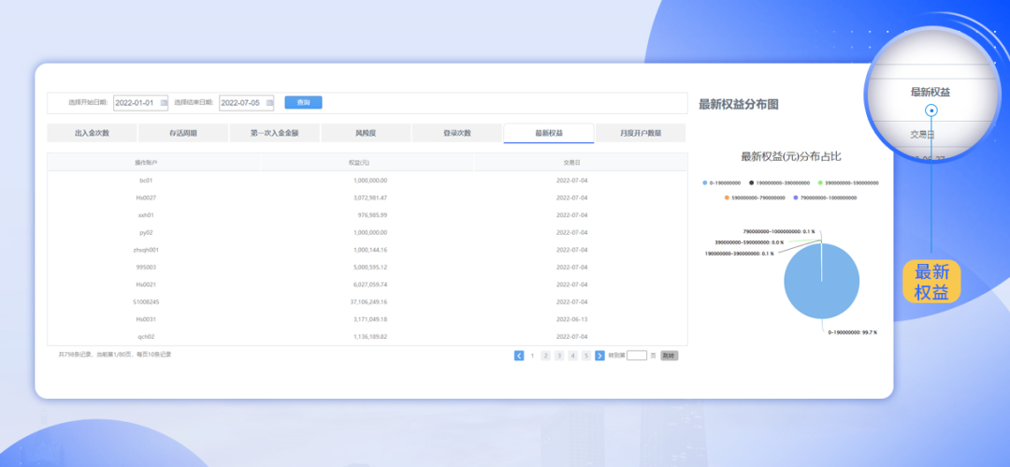Toggle the 0-190000000 legend item
This screenshot has width=1010, height=467.
[x=722, y=182]
